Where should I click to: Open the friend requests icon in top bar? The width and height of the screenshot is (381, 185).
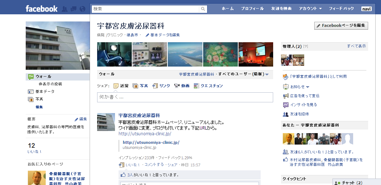point(65,9)
